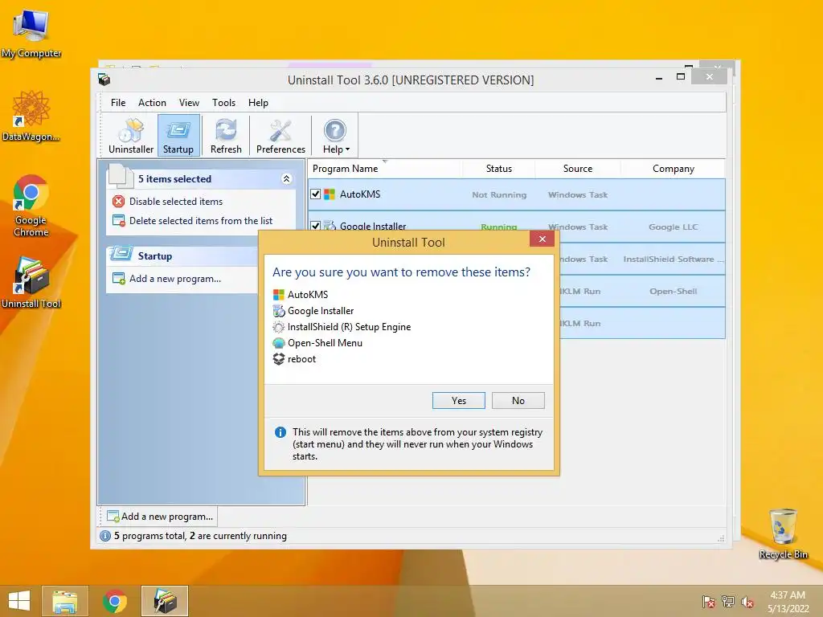This screenshot has height=617, width=823.
Task: Click the taskbar clock showing 4:37 AM
Action: [x=788, y=602]
